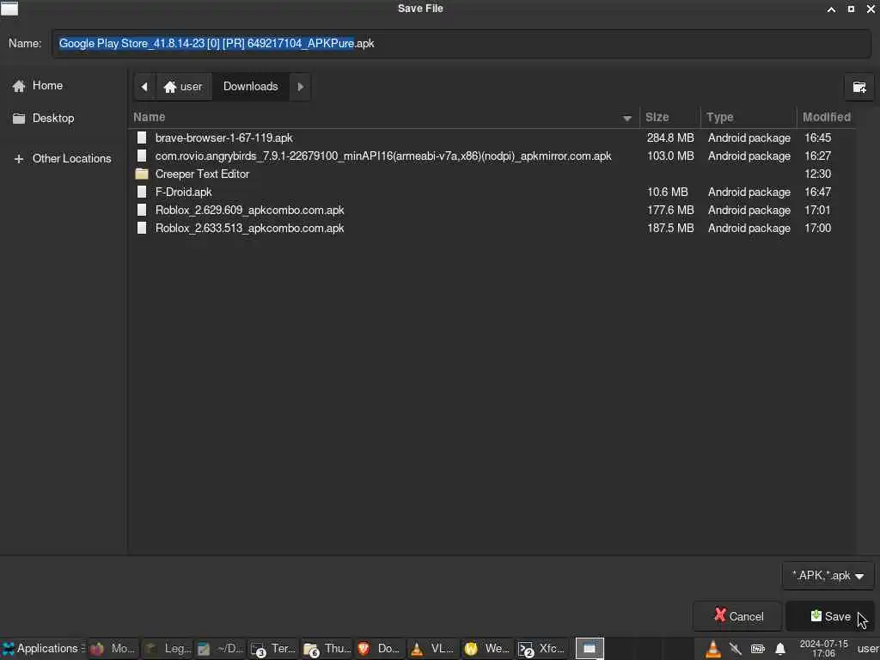The height and width of the screenshot is (660, 880).
Task: Click the window menu icon in the title bar
Action: point(9,9)
